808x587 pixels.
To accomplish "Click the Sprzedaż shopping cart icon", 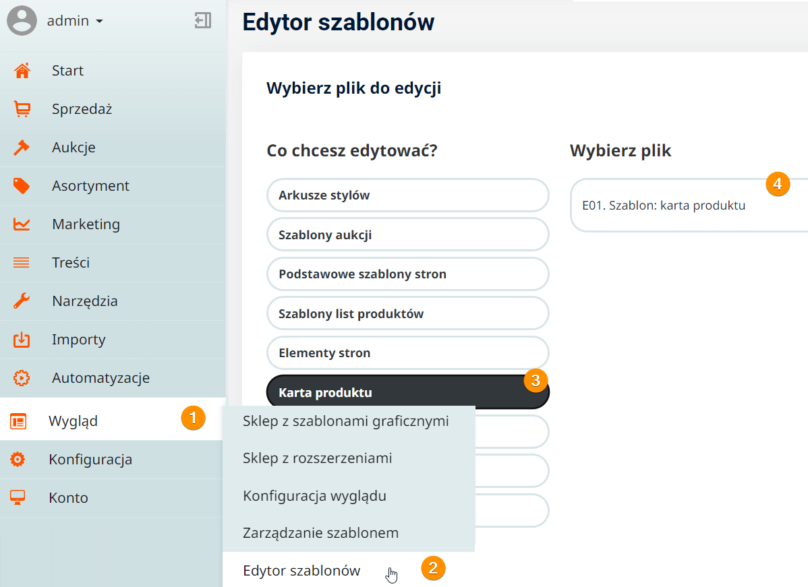I will pyautogui.click(x=22, y=109).
